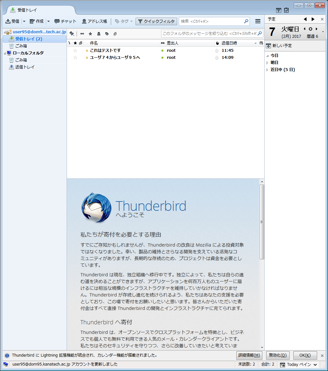
Task: Click the OK(K) button
Action: pyautogui.click(x=305, y=355)
